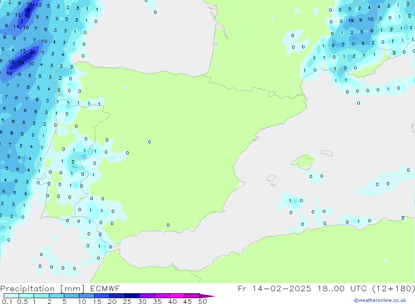Click the "20" legend scale label

(x=112, y=302)
